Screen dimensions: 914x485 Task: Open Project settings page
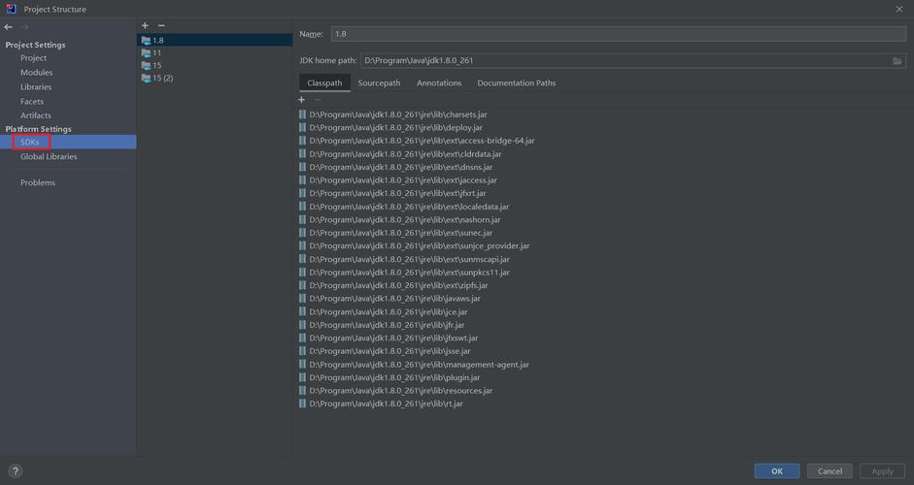[33, 58]
